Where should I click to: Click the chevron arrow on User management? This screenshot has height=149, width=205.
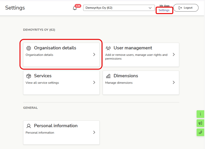click(x=173, y=54)
